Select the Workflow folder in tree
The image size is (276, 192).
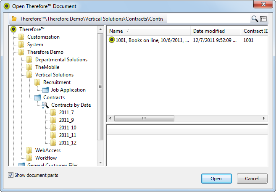[46, 158]
